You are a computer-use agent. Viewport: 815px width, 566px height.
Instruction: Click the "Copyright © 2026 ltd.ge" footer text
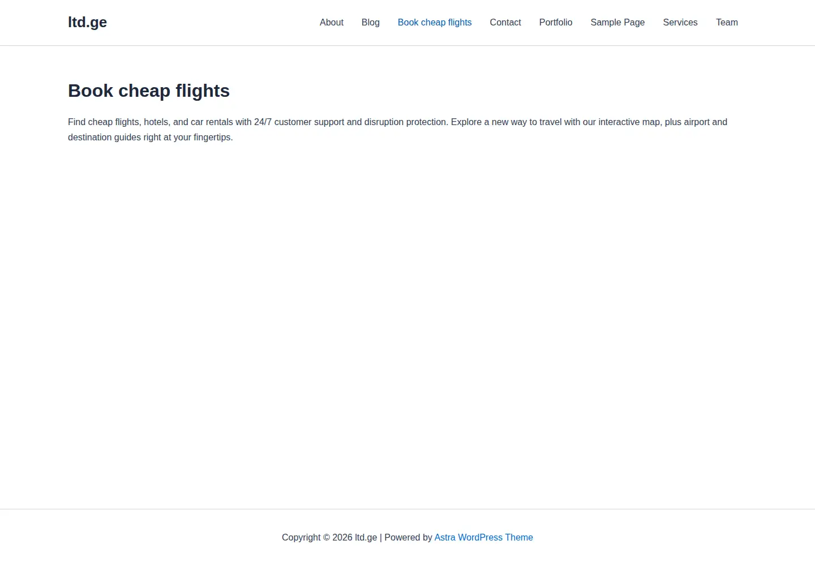(x=329, y=537)
